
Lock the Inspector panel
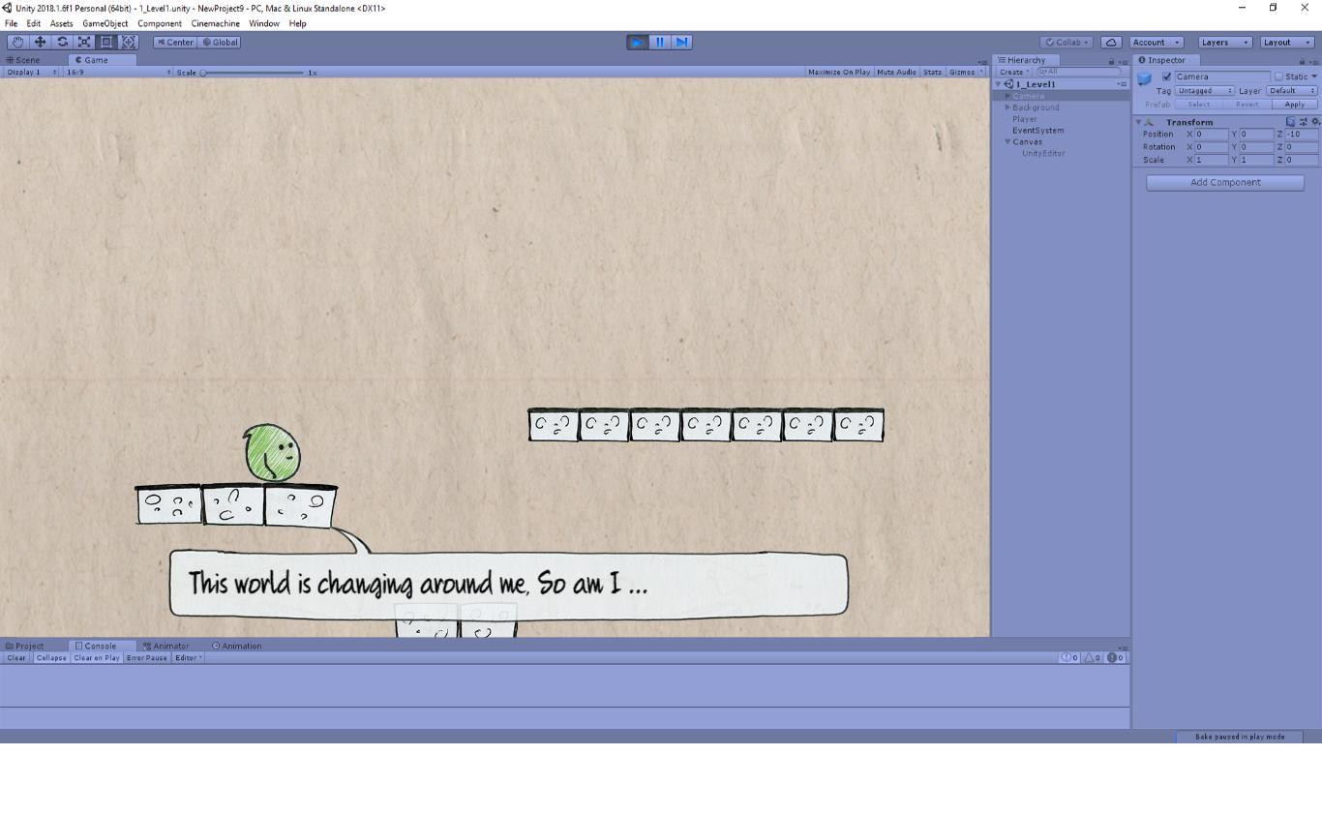[1302, 61]
